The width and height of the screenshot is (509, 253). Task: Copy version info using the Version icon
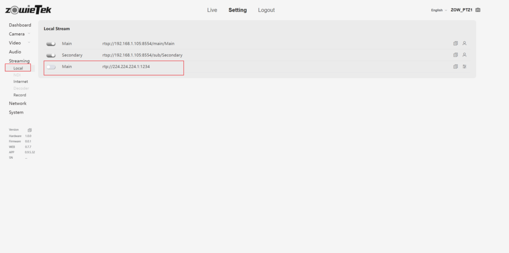[x=29, y=130]
